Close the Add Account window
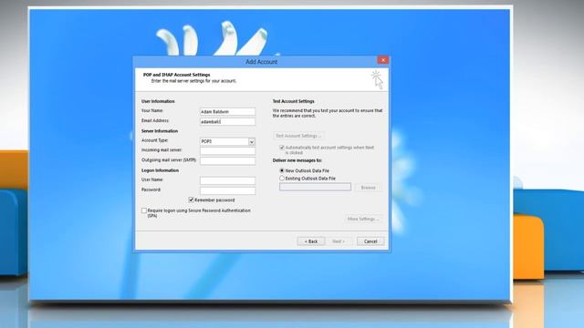This screenshot has height=328, width=584. (x=383, y=60)
